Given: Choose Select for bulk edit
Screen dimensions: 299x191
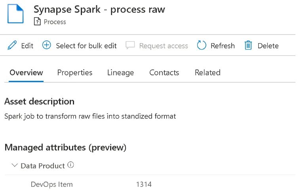Looking at the screenshot, I should point(86,46).
